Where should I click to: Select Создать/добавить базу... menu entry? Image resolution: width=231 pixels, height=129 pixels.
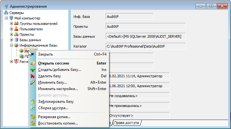69,70
